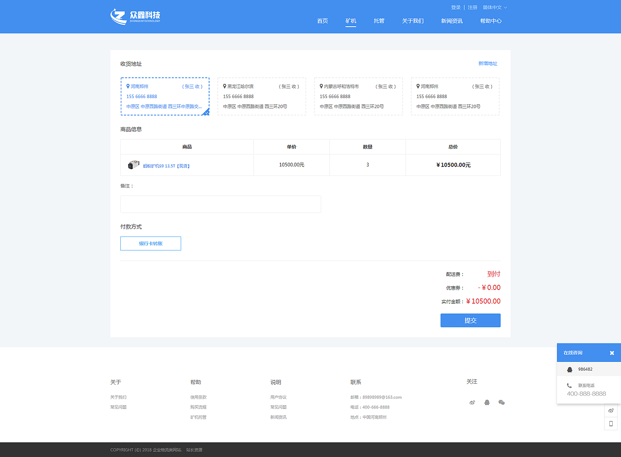Click the phone icon beside 联系电话
The height and width of the screenshot is (457, 621).
point(570,386)
